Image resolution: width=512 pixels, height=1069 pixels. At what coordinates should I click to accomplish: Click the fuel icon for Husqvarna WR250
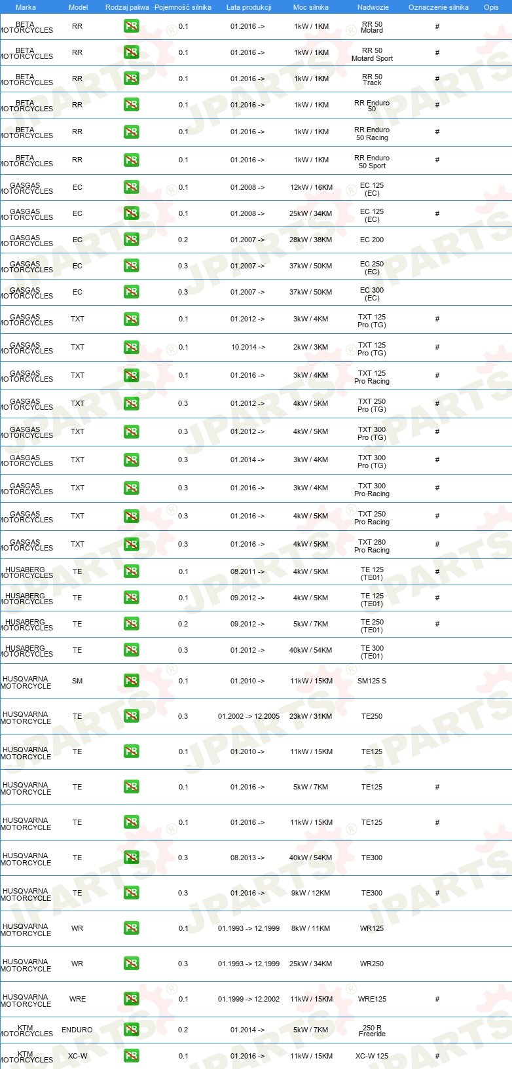(132, 964)
